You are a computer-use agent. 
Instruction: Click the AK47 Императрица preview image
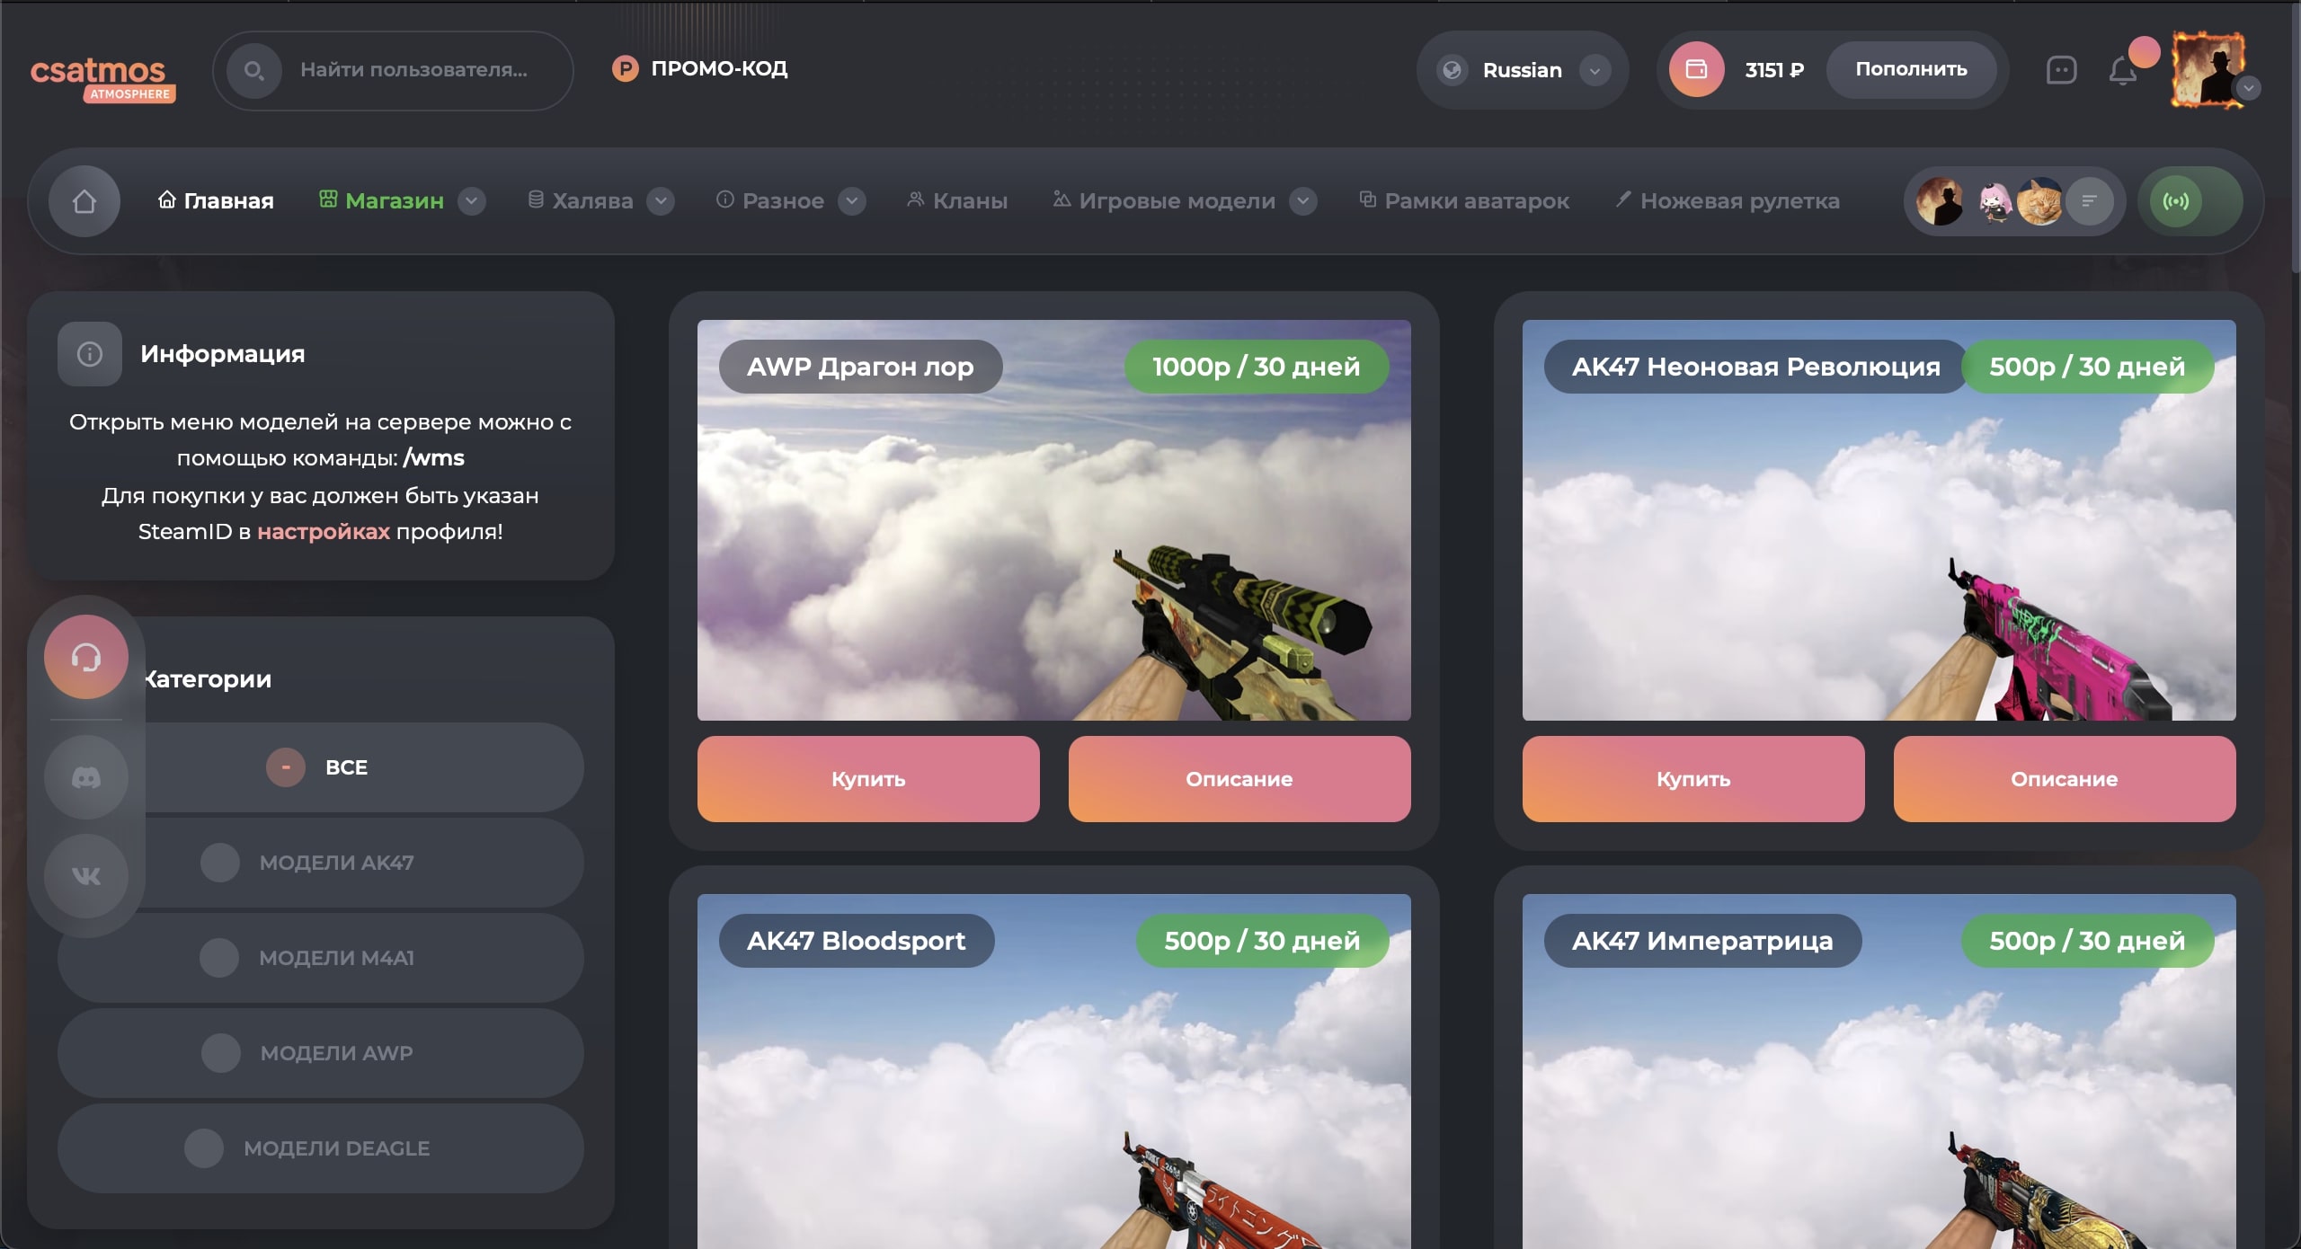click(x=1879, y=1071)
